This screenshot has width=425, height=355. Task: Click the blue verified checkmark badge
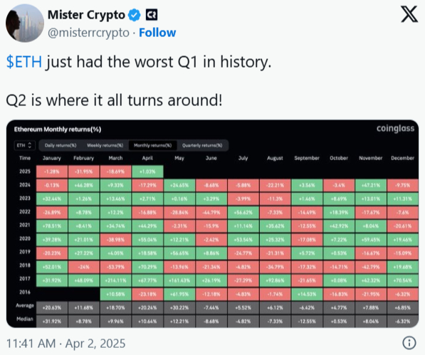click(134, 15)
